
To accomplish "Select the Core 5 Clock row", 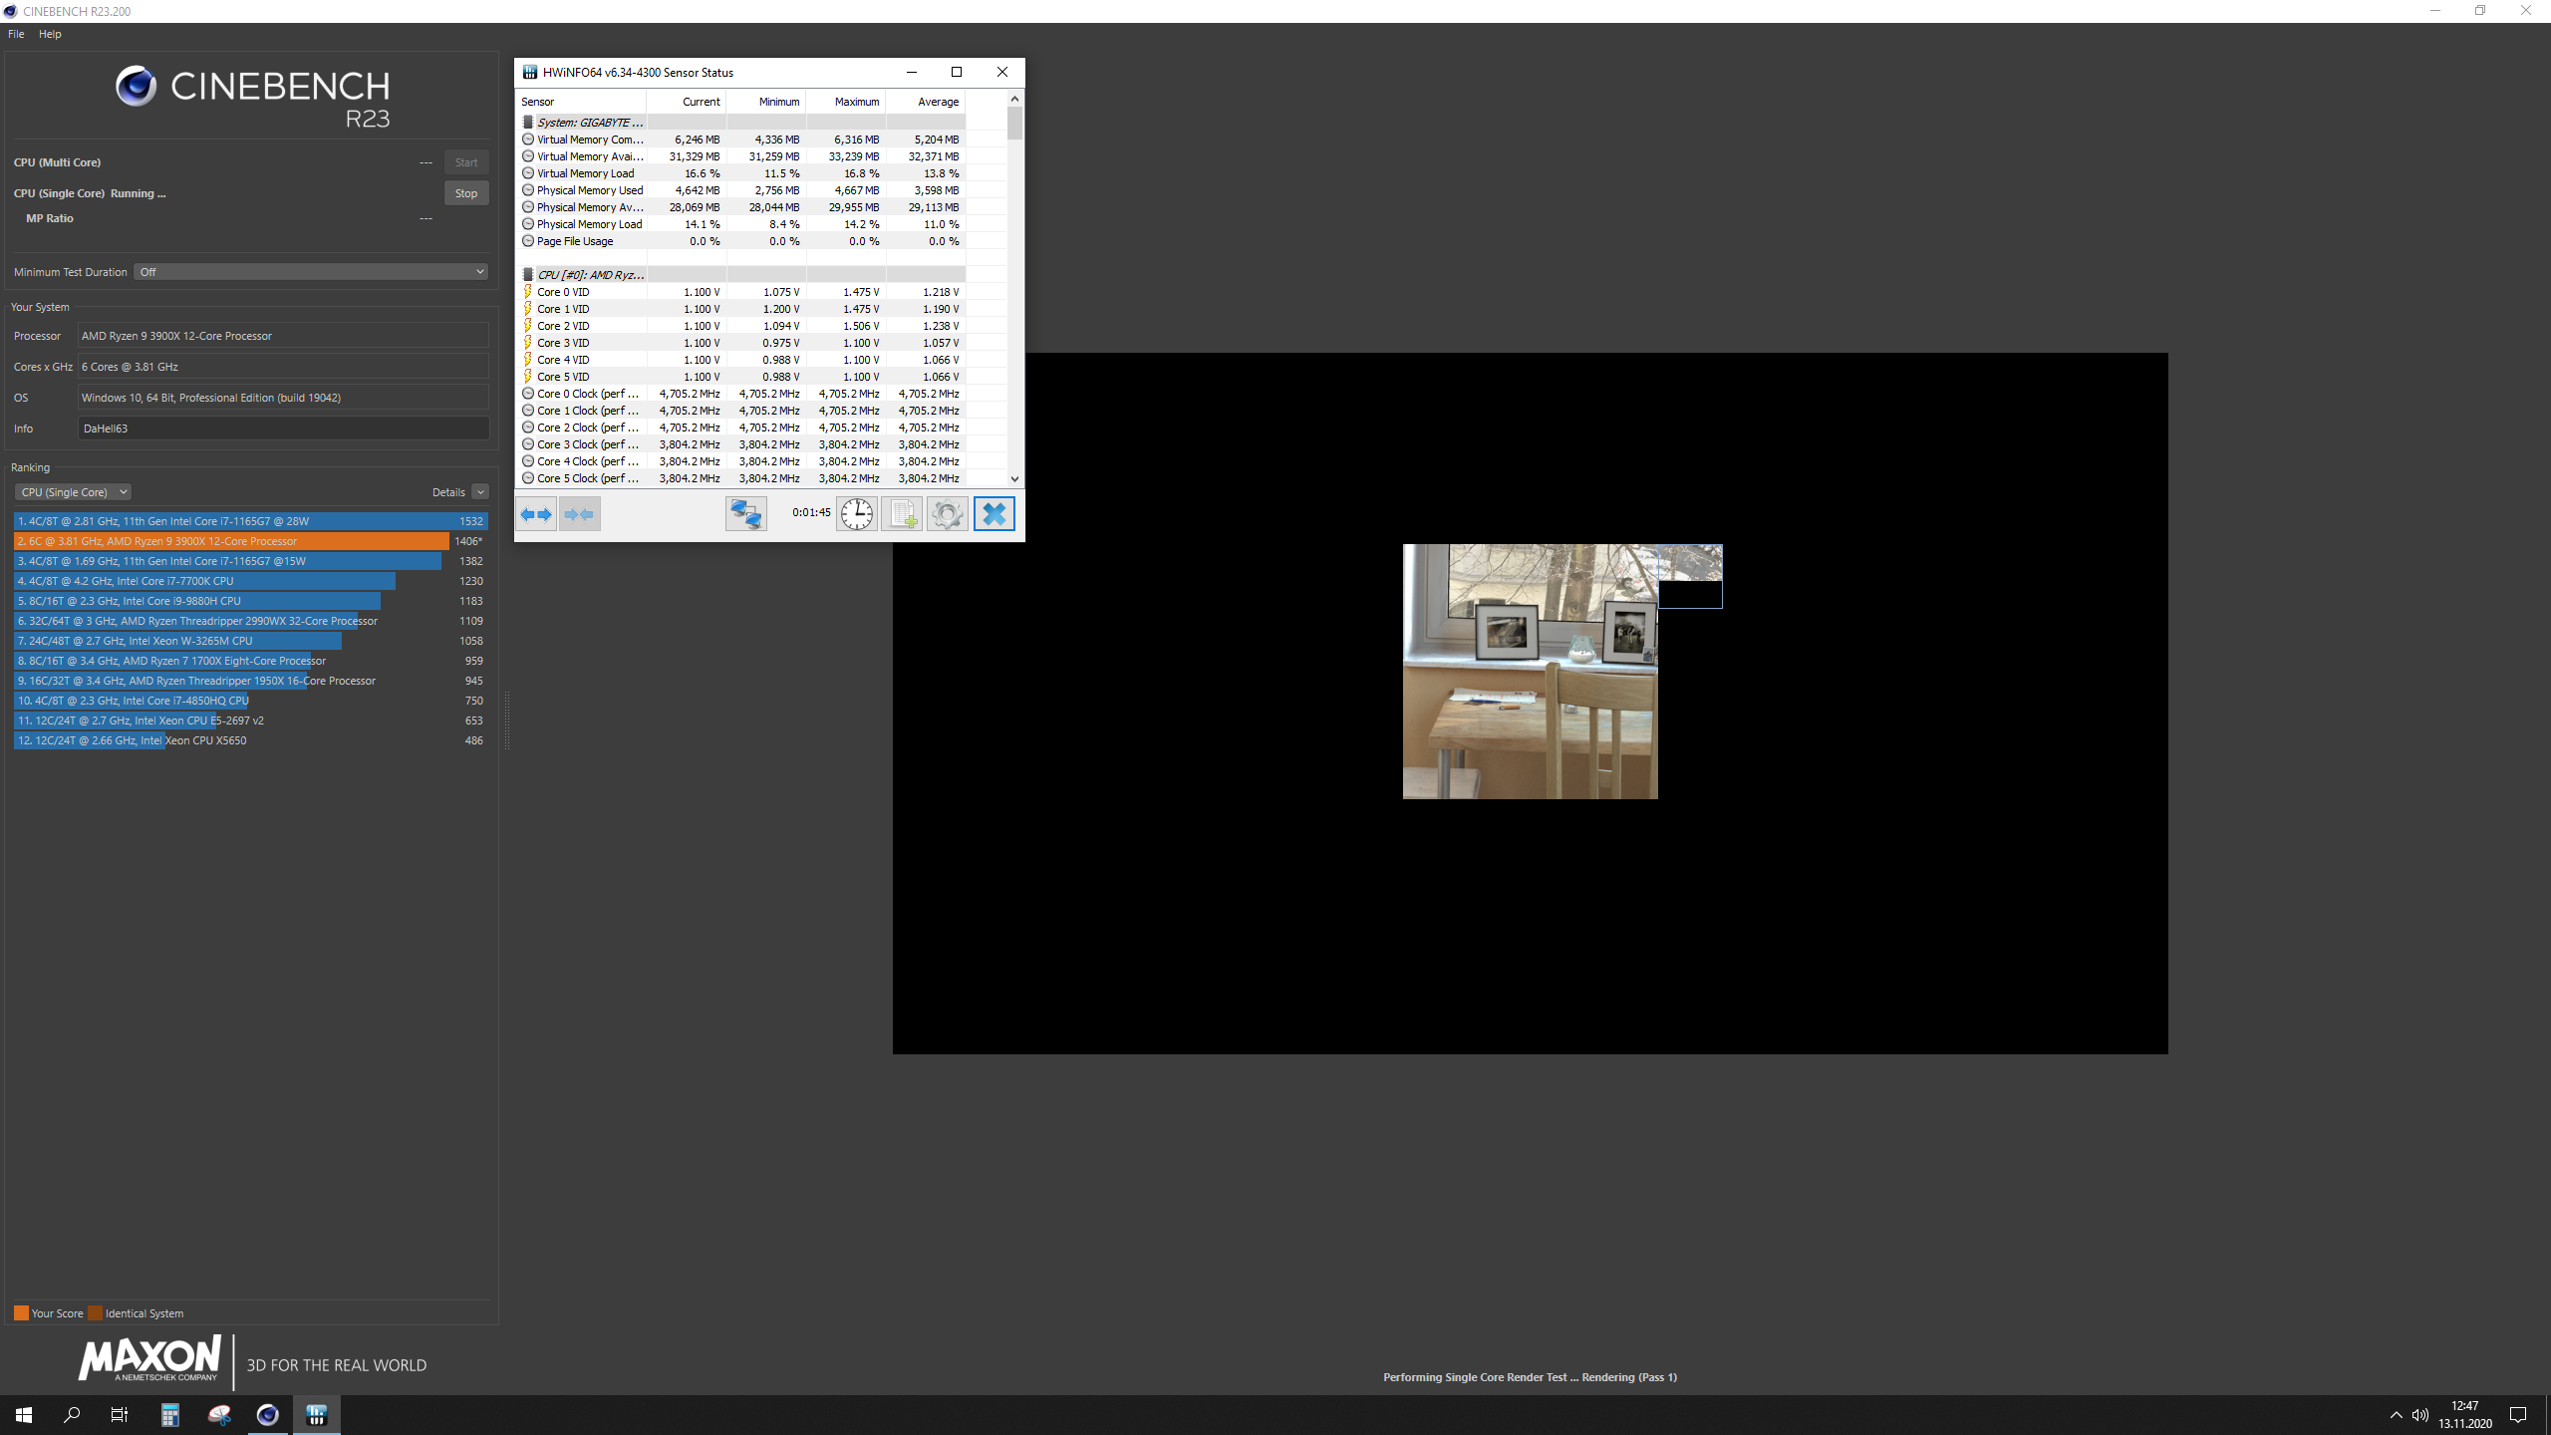I will 741,478.
